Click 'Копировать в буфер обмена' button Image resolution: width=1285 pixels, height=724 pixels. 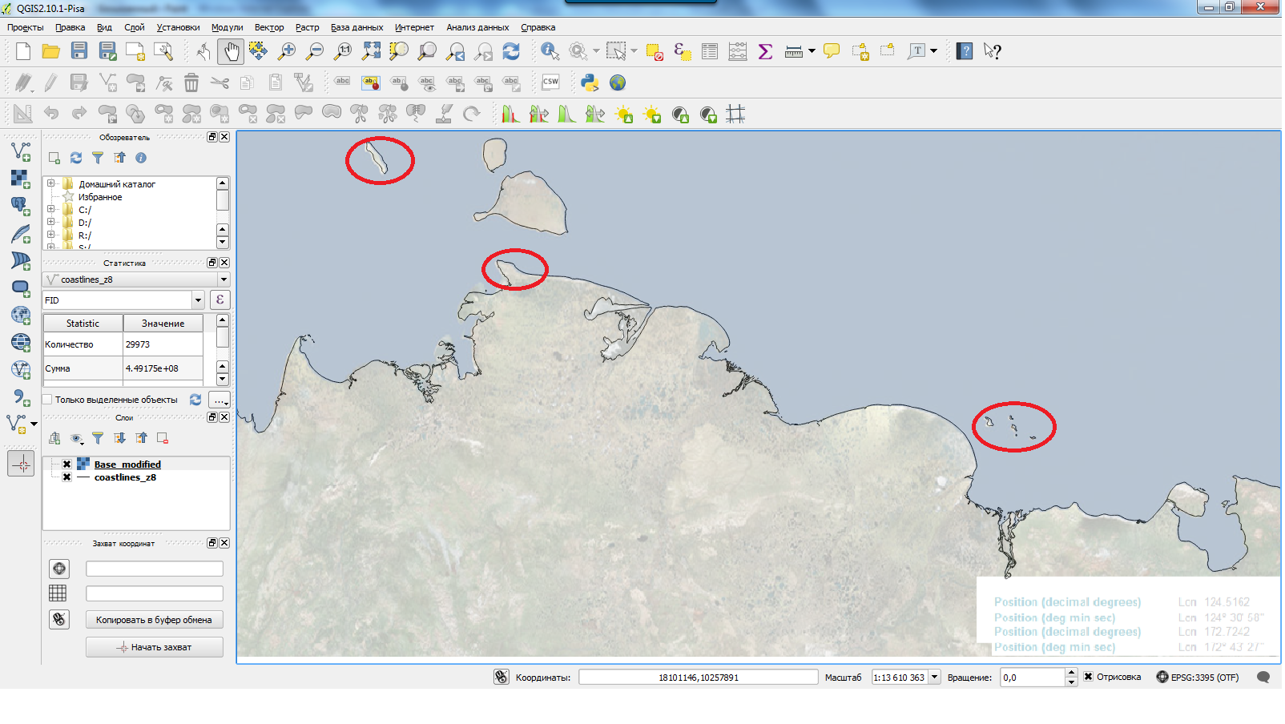[x=154, y=620]
